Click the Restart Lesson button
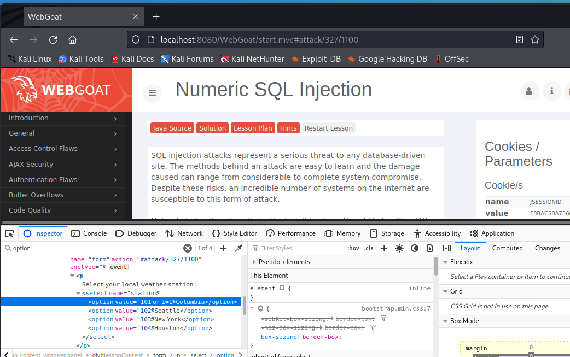Image resolution: width=570 pixels, height=357 pixels. (x=328, y=128)
